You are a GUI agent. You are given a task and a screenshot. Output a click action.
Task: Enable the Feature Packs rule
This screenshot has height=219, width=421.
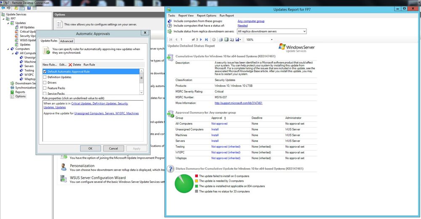click(x=45, y=88)
